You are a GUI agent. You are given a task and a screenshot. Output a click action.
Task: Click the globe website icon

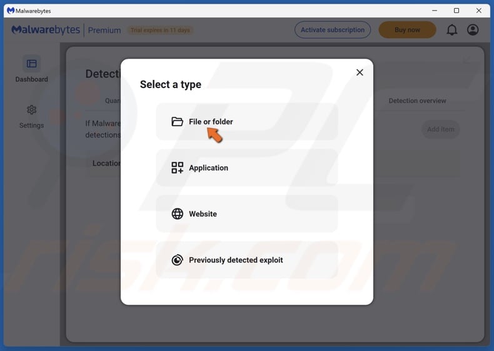177,214
